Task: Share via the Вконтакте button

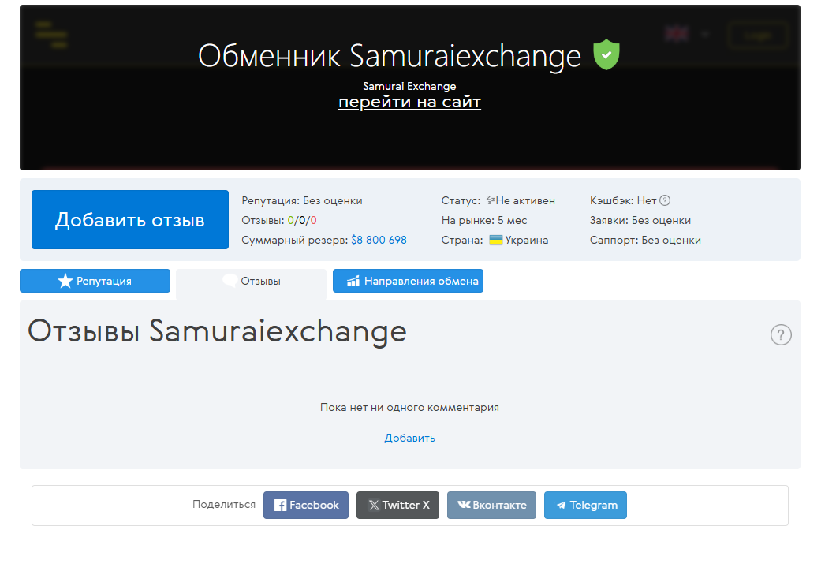Action: (x=491, y=505)
